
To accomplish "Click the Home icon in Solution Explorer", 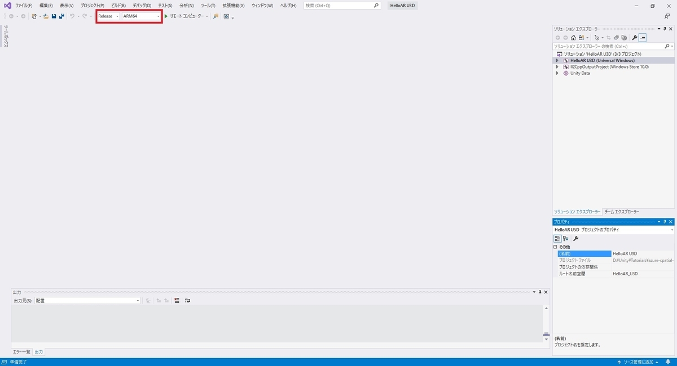I will tap(573, 38).
